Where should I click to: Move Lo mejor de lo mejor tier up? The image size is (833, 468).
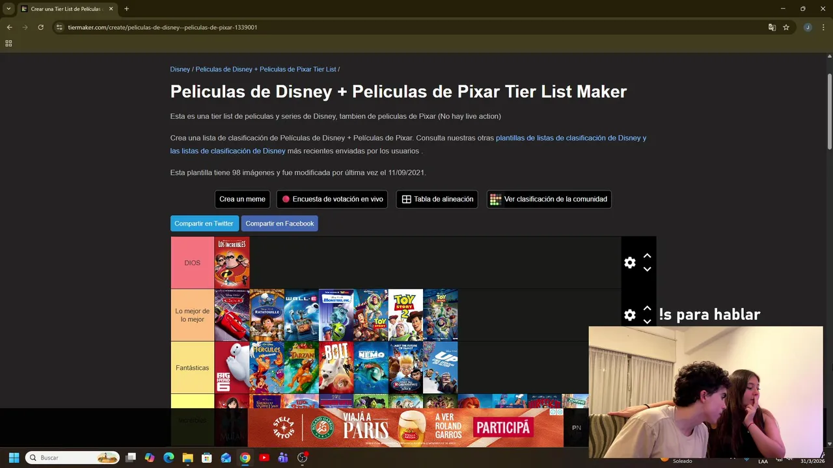tap(647, 308)
